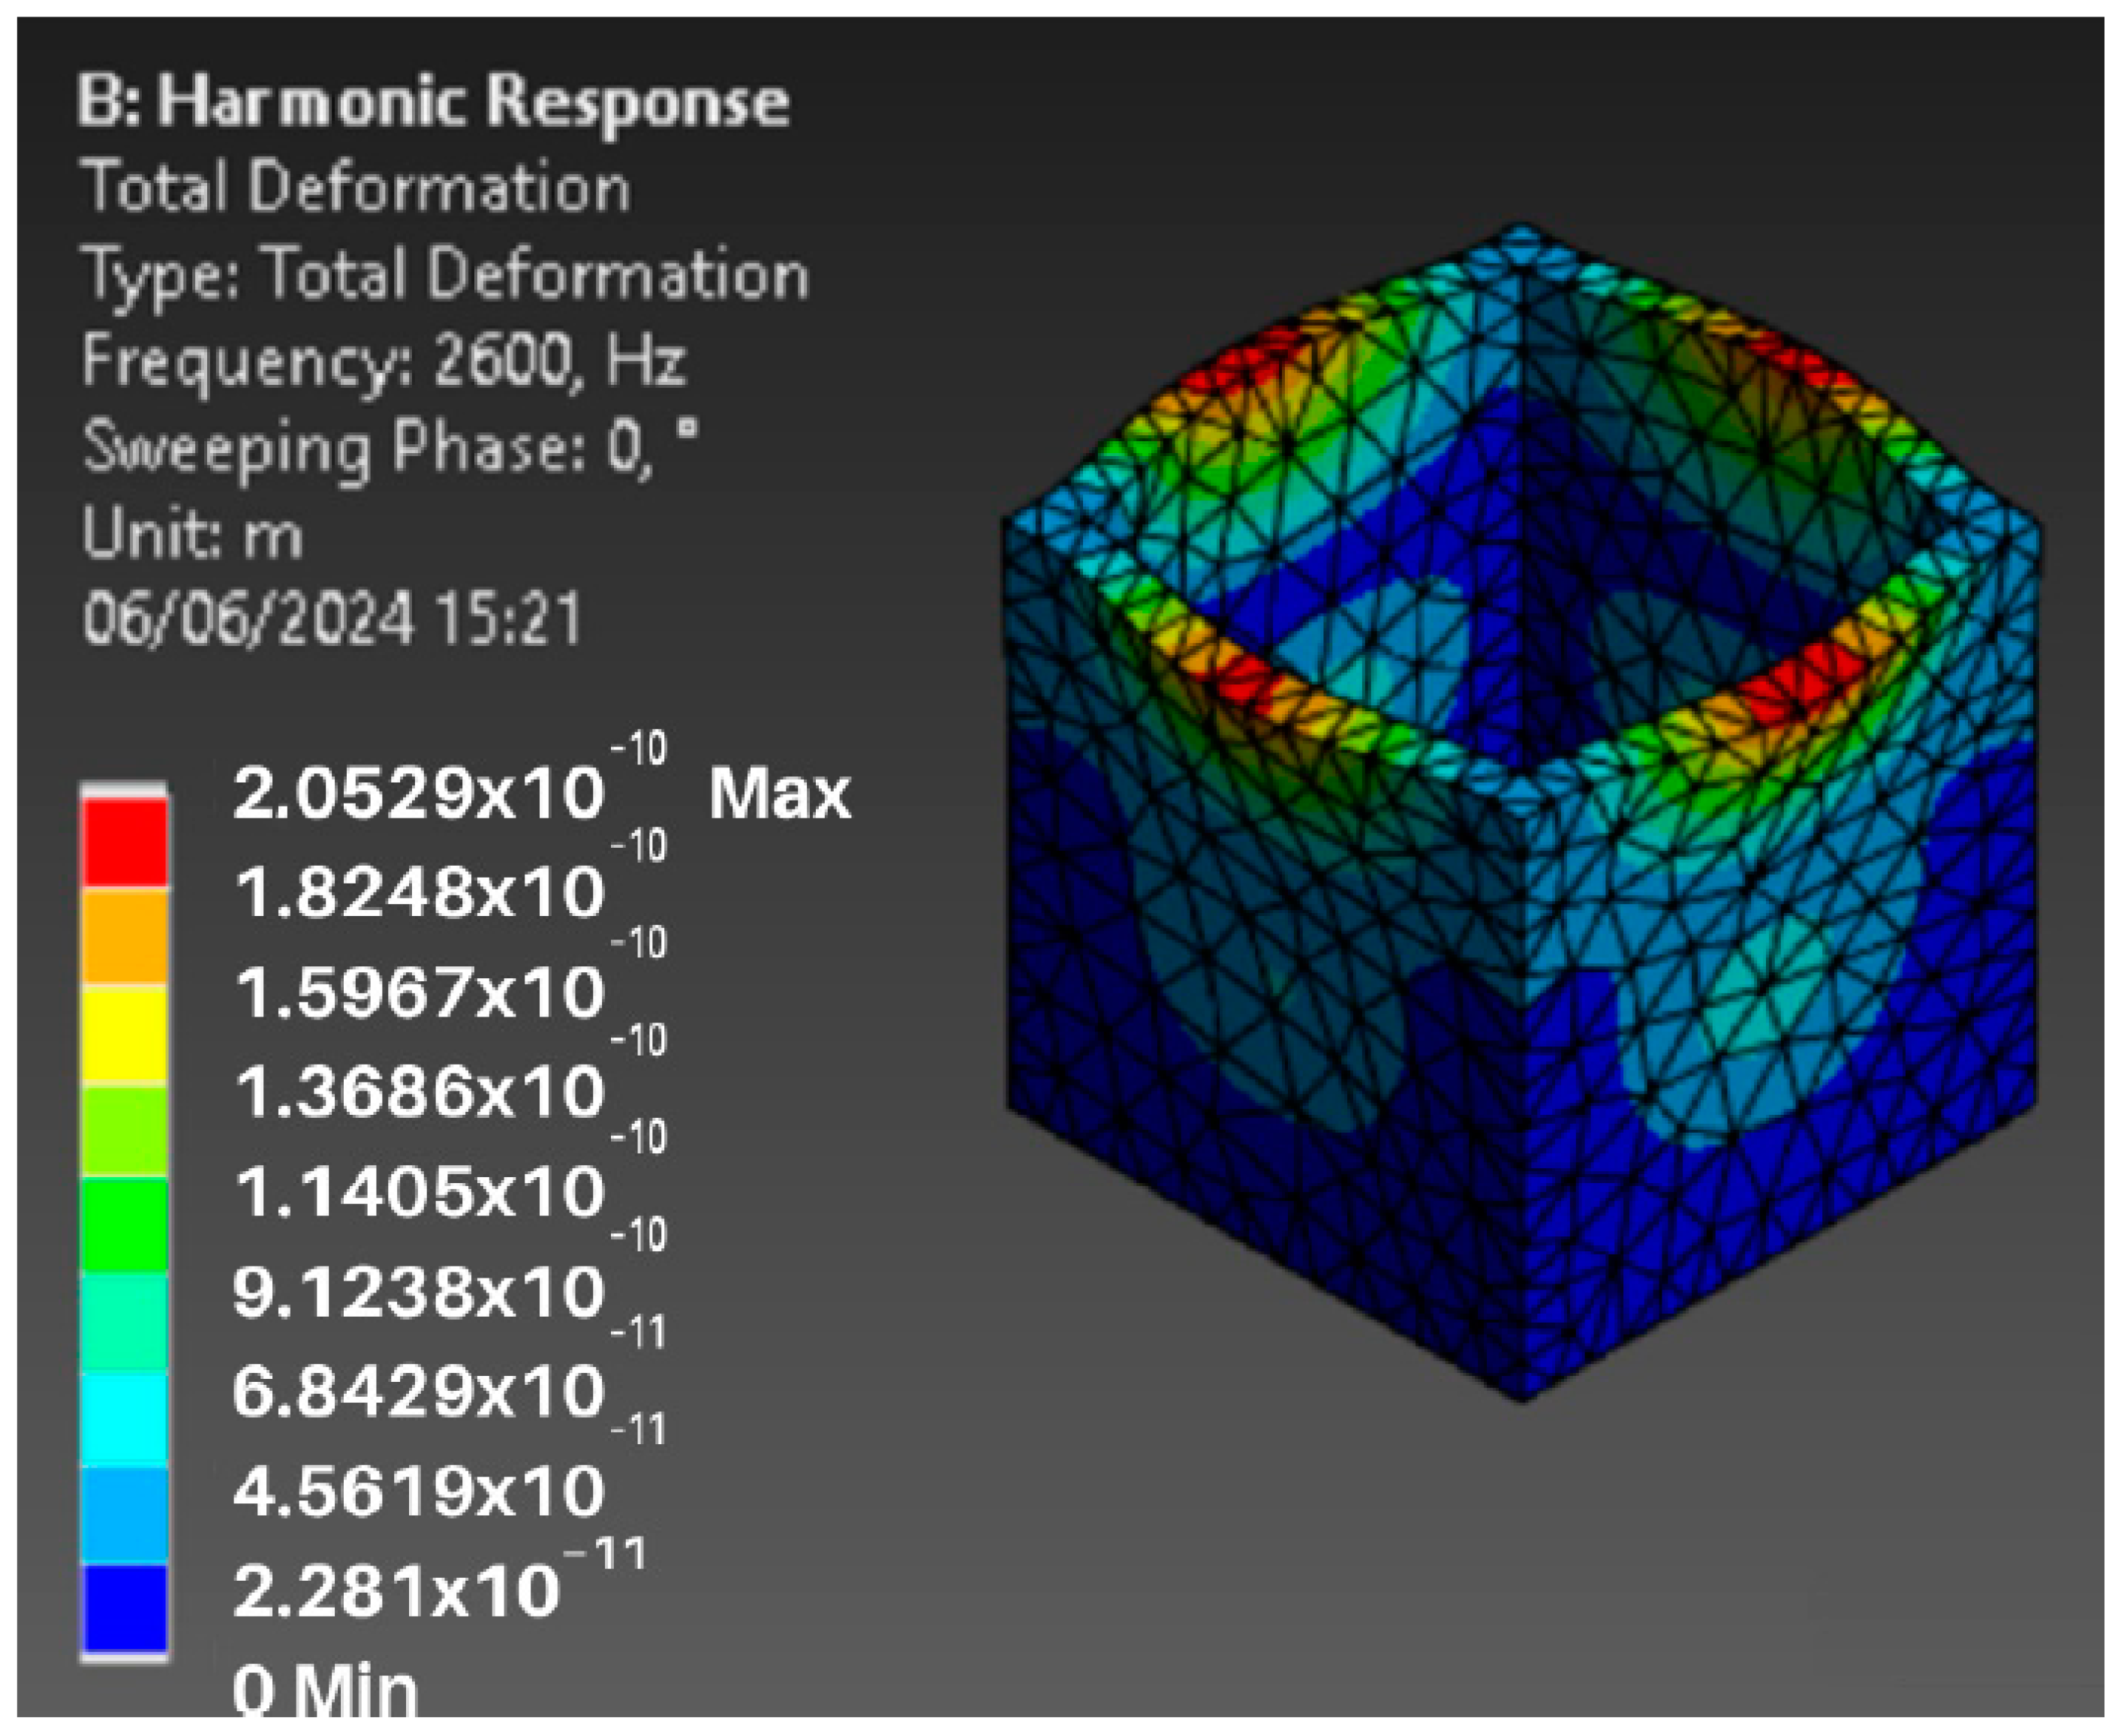Viewport: 2124px width, 1736px height.
Task: Click the light blue legend band
Action: (x=124, y=1515)
